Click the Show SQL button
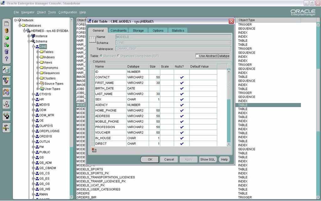 (x=208, y=159)
